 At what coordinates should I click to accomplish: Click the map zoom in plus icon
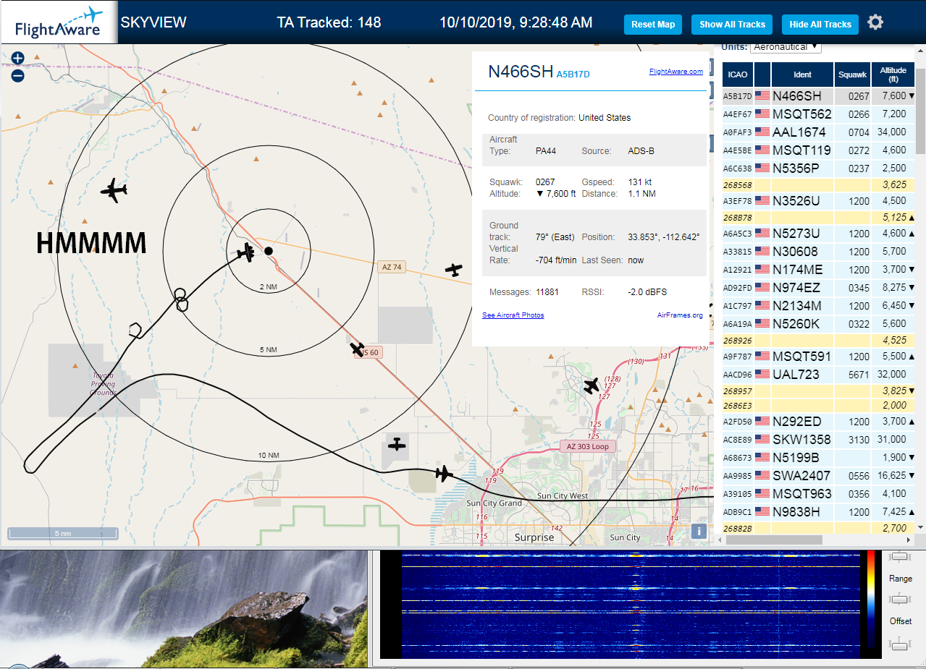(18, 58)
